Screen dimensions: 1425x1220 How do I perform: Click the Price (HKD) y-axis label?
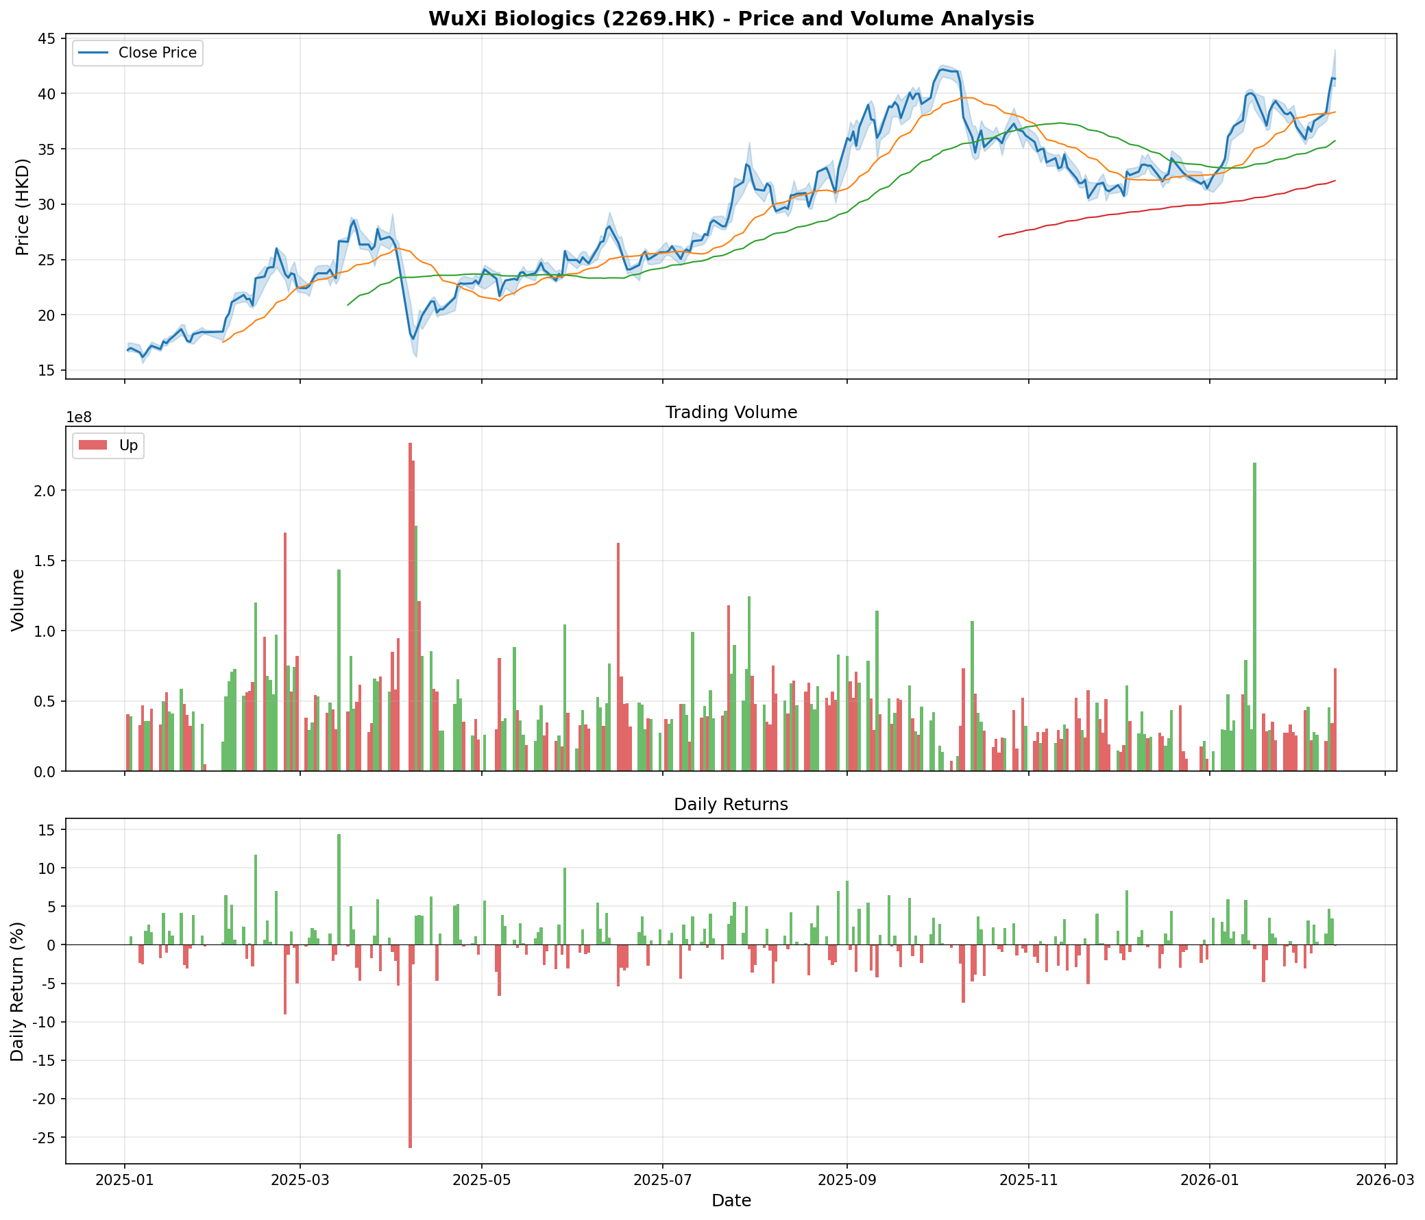click(22, 206)
